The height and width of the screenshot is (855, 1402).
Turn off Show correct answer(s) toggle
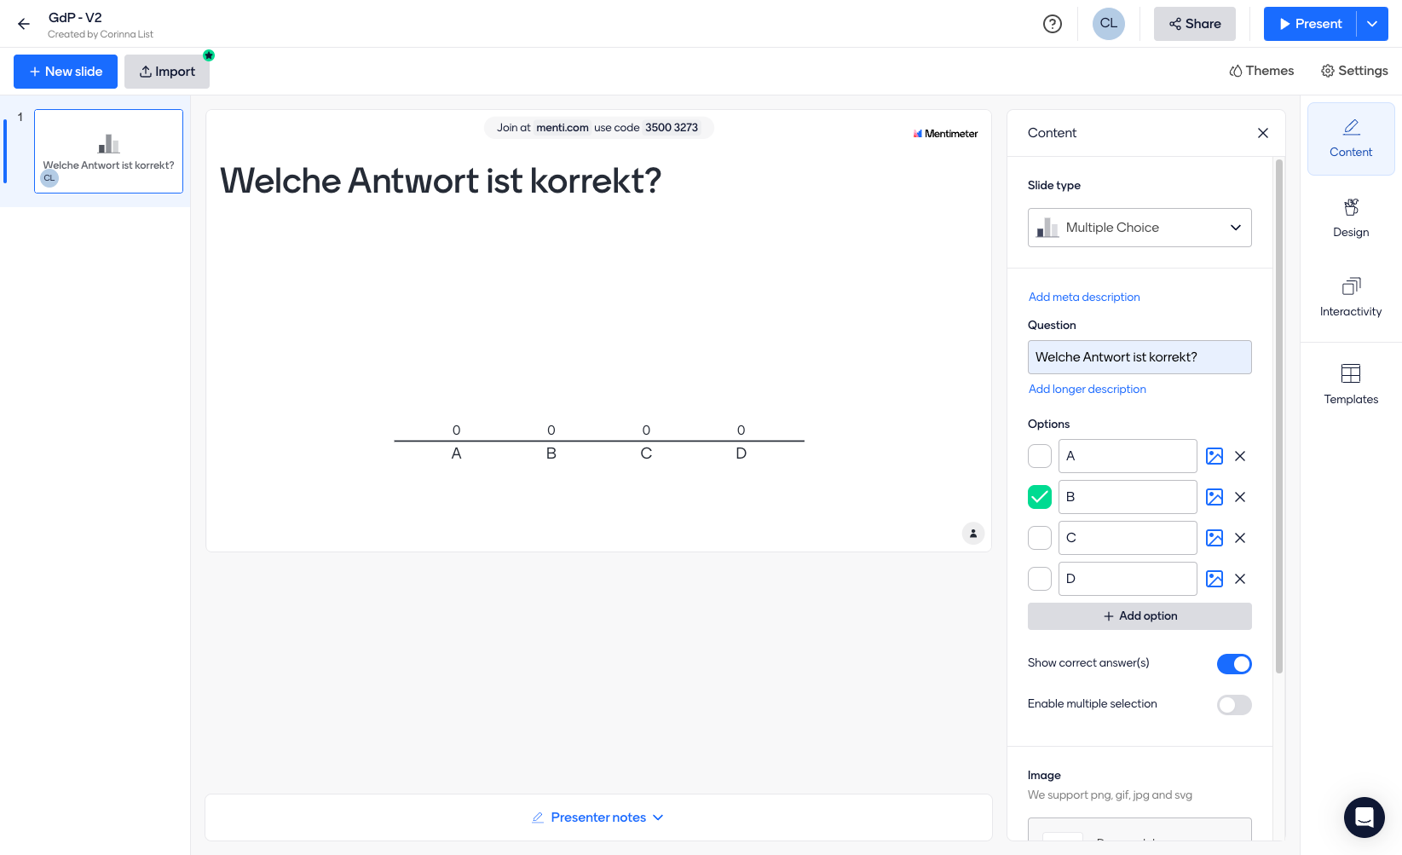(1233, 664)
